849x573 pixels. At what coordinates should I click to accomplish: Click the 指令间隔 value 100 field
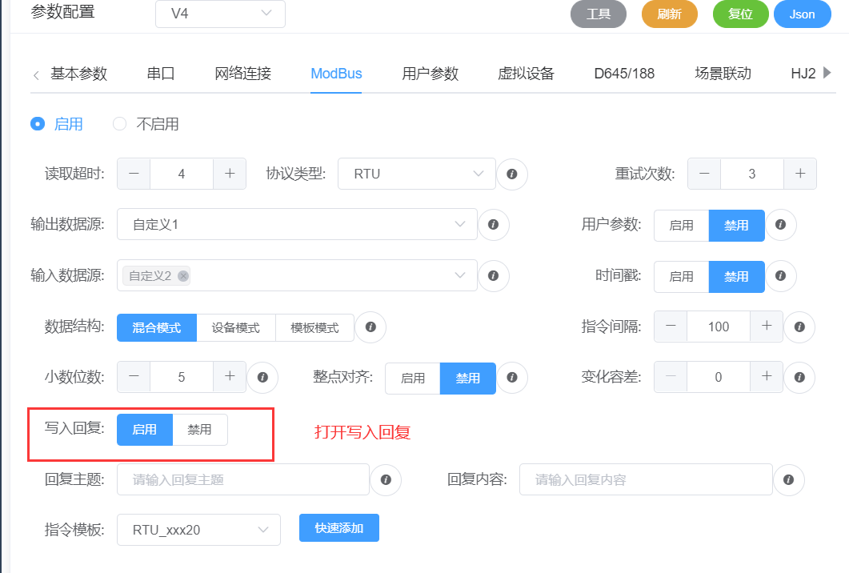[719, 327]
